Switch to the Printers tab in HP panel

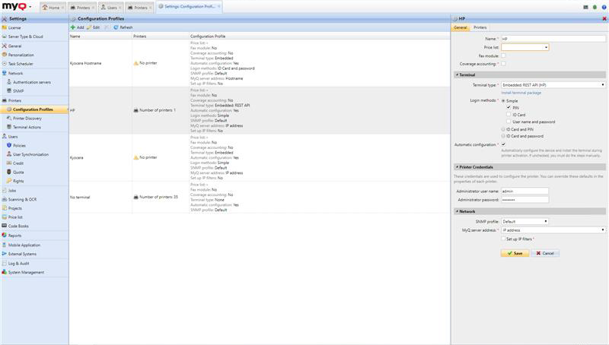pos(480,27)
